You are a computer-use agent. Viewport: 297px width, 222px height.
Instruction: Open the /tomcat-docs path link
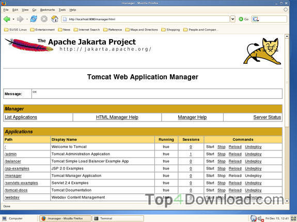coord(16,190)
